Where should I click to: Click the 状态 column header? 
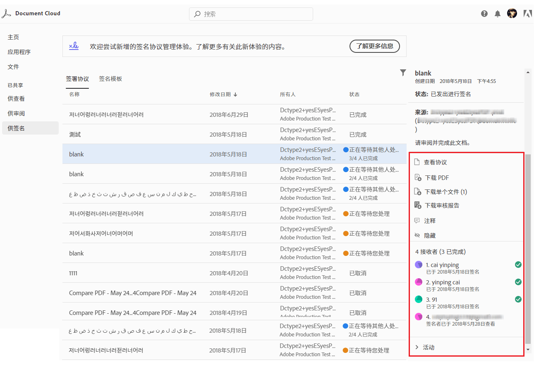pyautogui.click(x=354, y=95)
